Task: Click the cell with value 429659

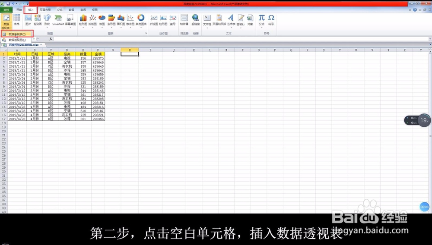Action: coord(98,74)
